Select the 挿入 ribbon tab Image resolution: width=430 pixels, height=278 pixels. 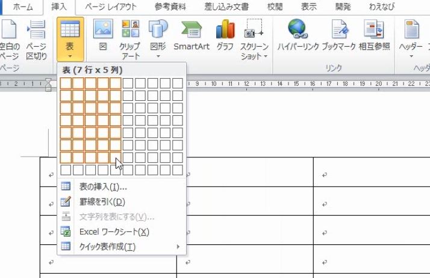point(59,7)
